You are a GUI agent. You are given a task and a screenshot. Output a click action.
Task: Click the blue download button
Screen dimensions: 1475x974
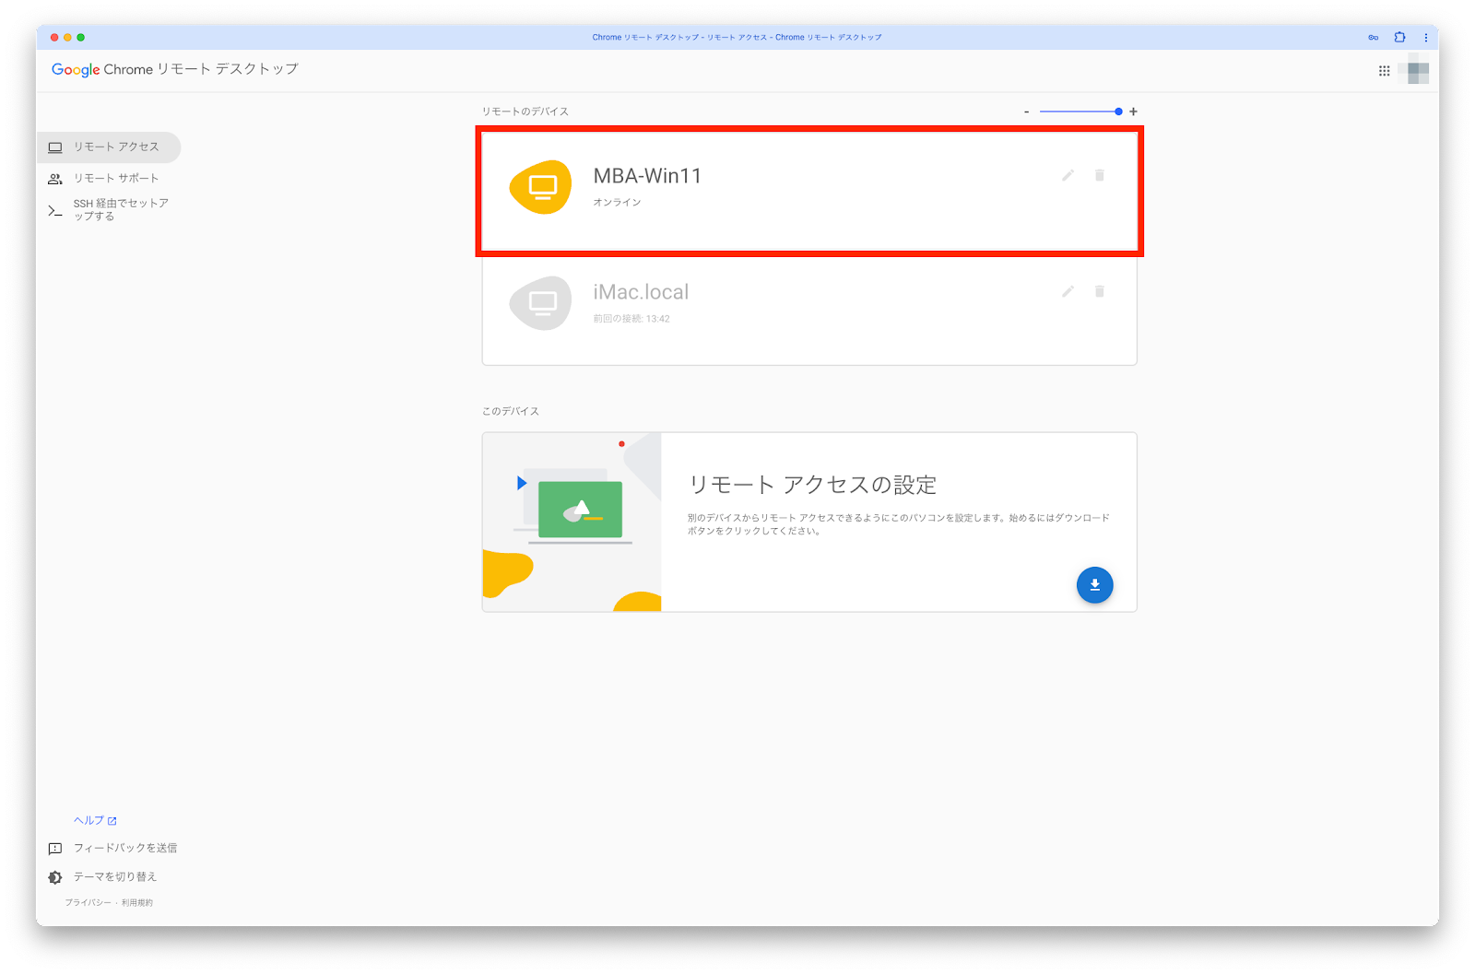pos(1094,585)
